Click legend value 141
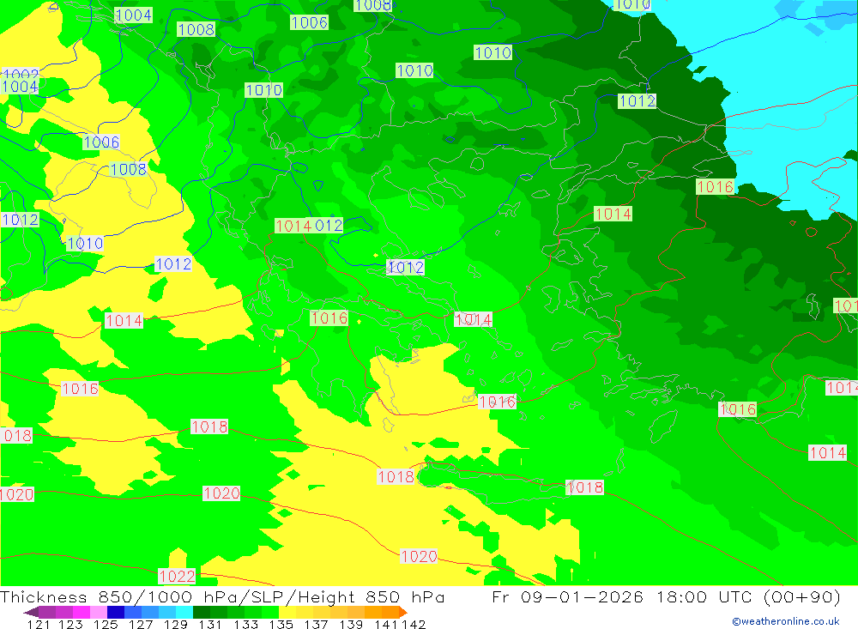 tap(386, 624)
